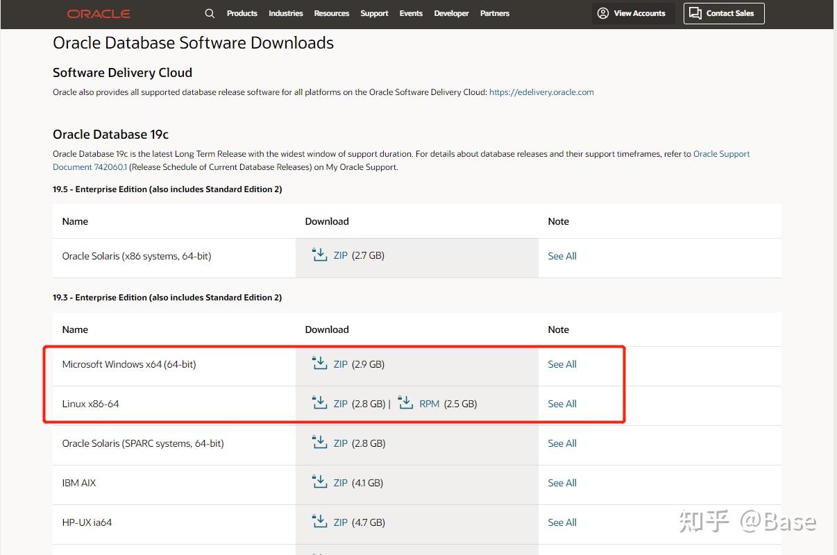This screenshot has width=837, height=555.
Task: Open the Developer menu item
Action: click(x=451, y=13)
